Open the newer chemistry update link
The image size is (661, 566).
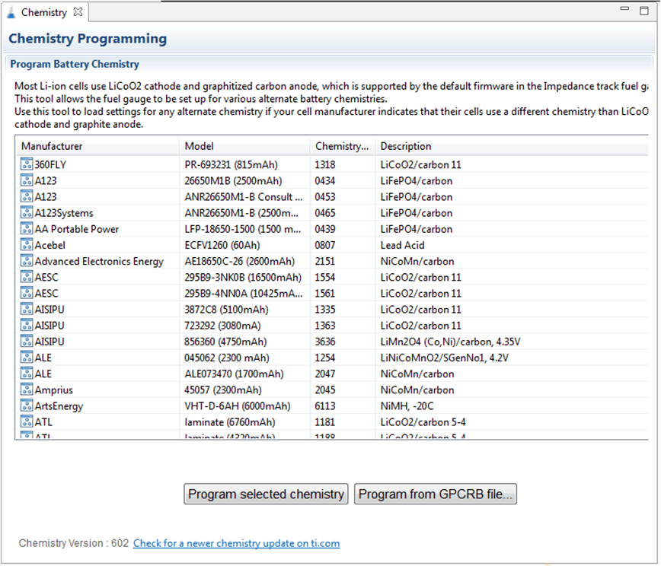coord(236,543)
